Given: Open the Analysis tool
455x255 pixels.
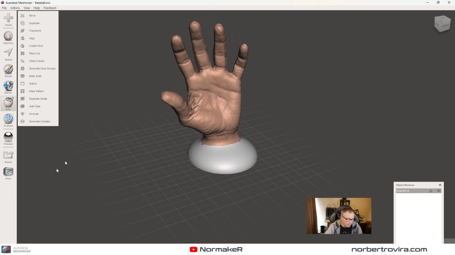Looking at the screenshot, I should pos(8,119).
